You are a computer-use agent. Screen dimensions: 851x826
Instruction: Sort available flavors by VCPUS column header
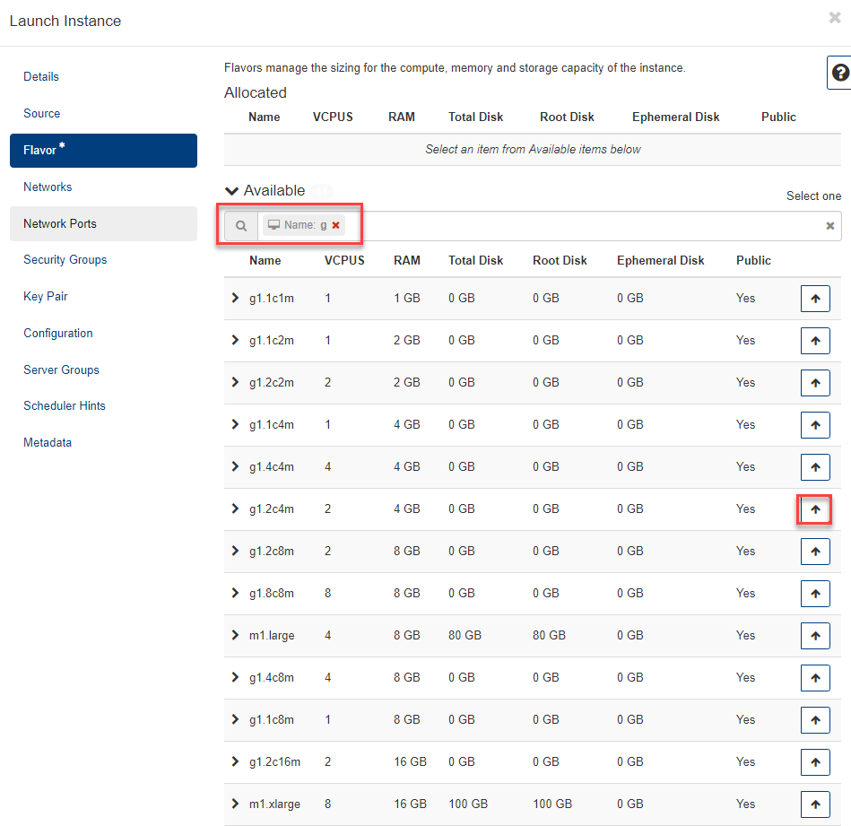coord(344,260)
